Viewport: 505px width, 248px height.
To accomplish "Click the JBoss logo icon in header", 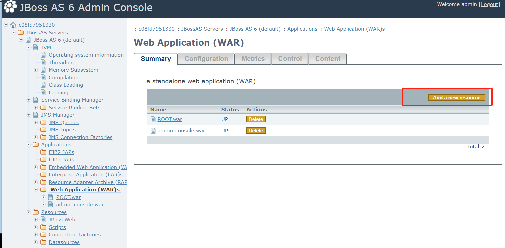I will tap(10, 7).
